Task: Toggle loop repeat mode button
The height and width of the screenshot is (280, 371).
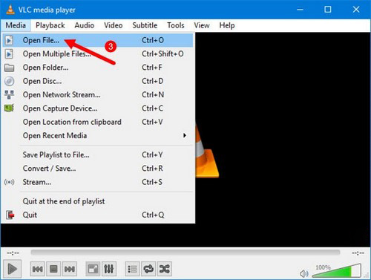Action: tap(148, 269)
